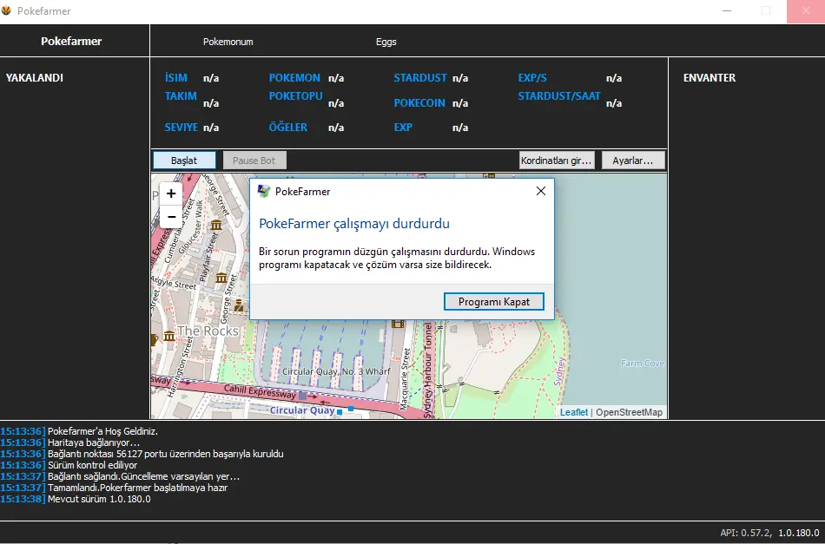Click log line "Sürüm kontrol ediliyor"
Viewport: 825px width, 544px height.
click(x=92, y=465)
